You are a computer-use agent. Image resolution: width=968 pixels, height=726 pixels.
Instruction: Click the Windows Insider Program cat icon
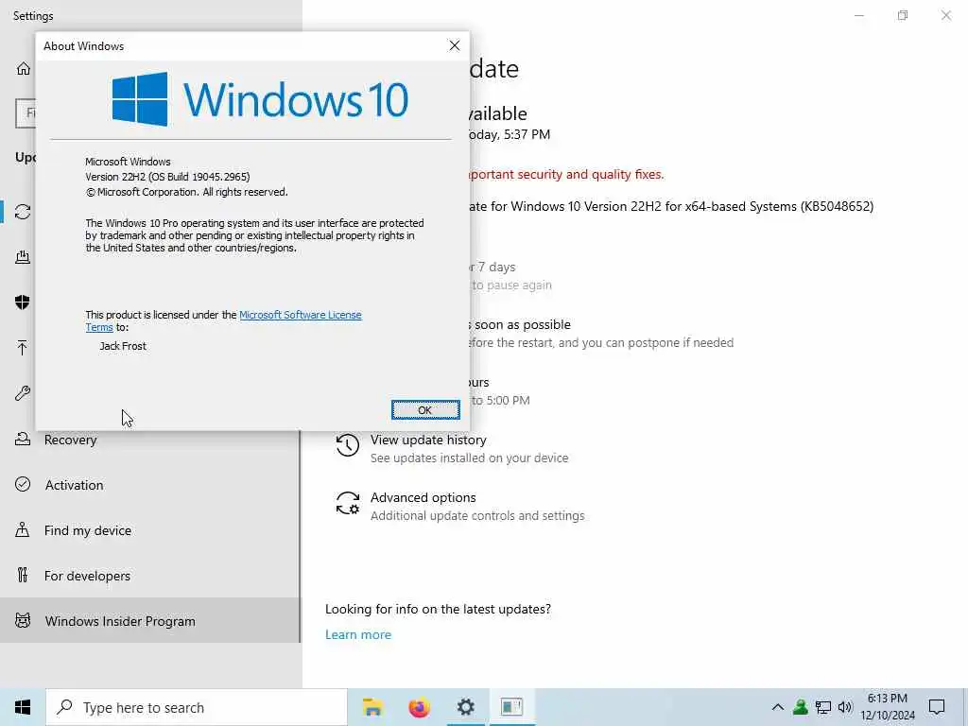click(x=23, y=620)
